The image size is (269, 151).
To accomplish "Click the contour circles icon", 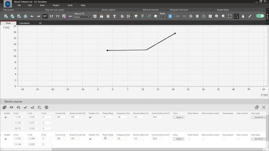I will [203, 16].
